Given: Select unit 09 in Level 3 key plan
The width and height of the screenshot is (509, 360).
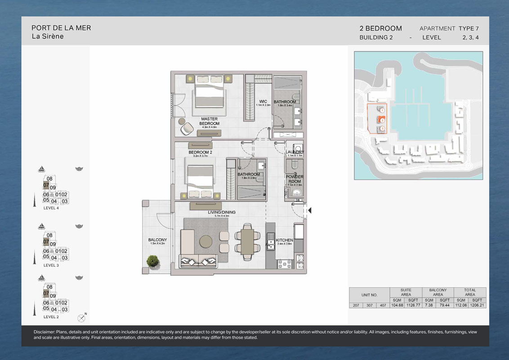Looking at the screenshot, I should point(53,244).
